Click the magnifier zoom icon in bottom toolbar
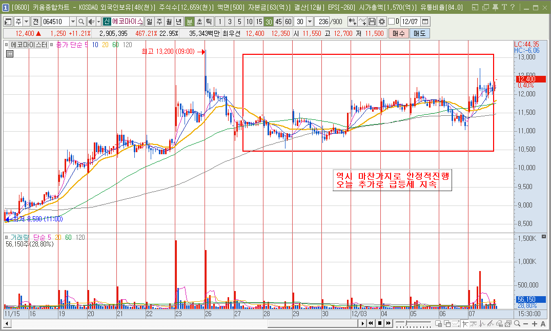The image size is (551, 331). coord(518,323)
